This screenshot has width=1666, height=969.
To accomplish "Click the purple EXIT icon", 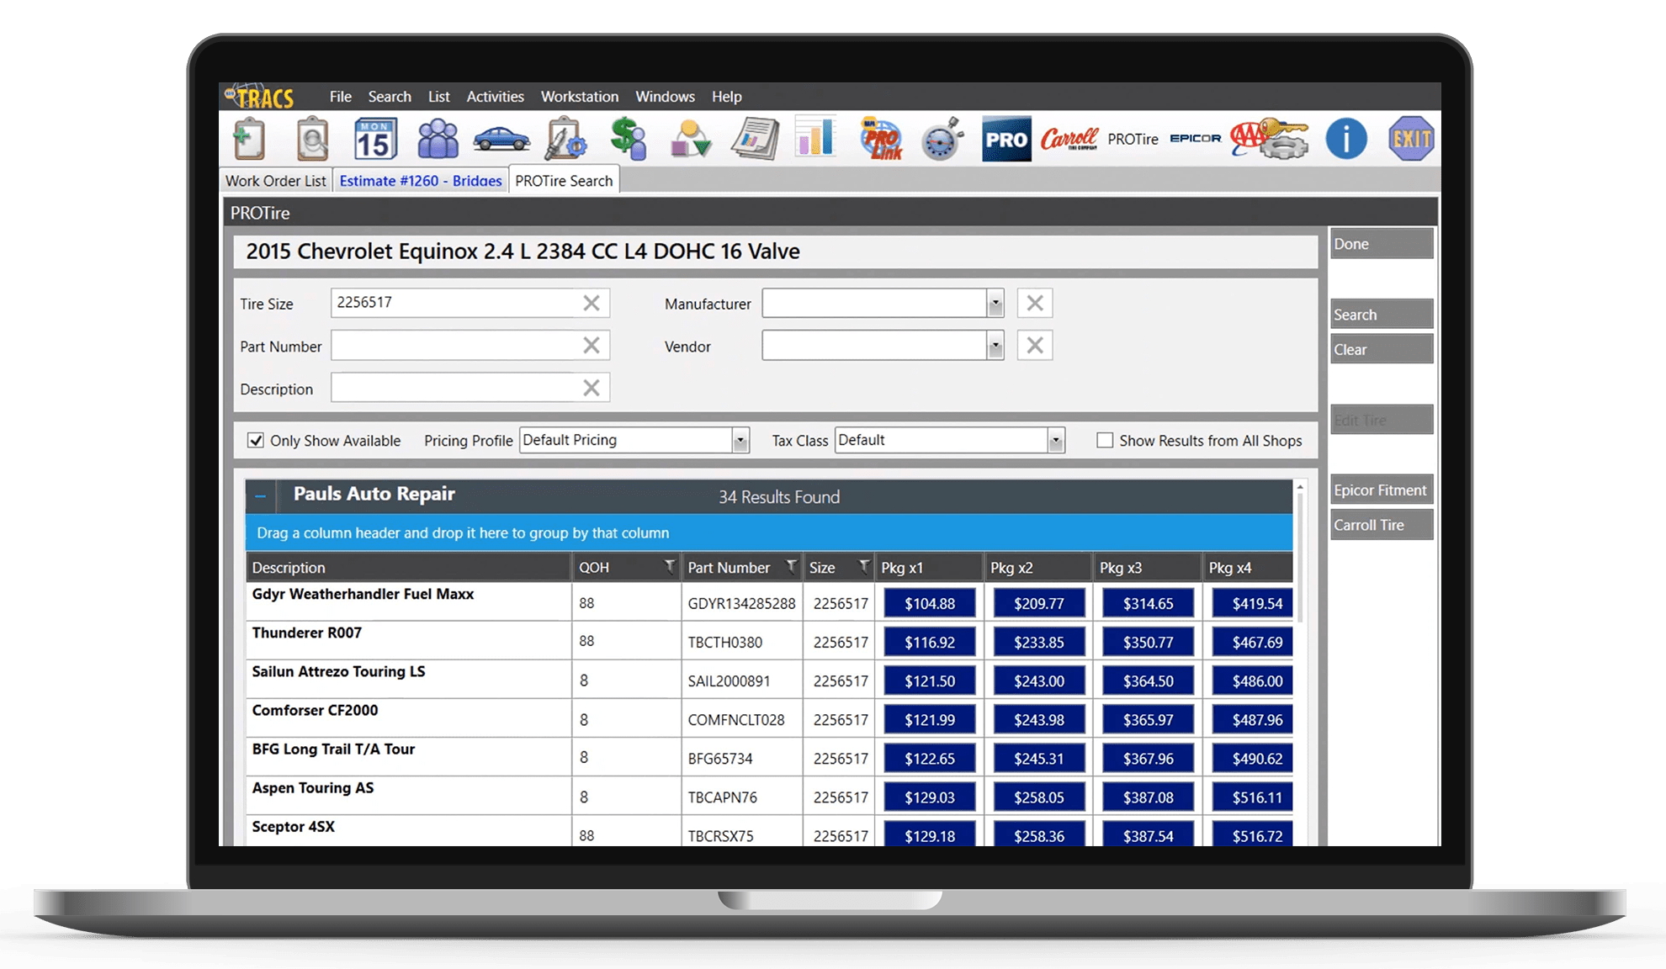I will 1411,139.
